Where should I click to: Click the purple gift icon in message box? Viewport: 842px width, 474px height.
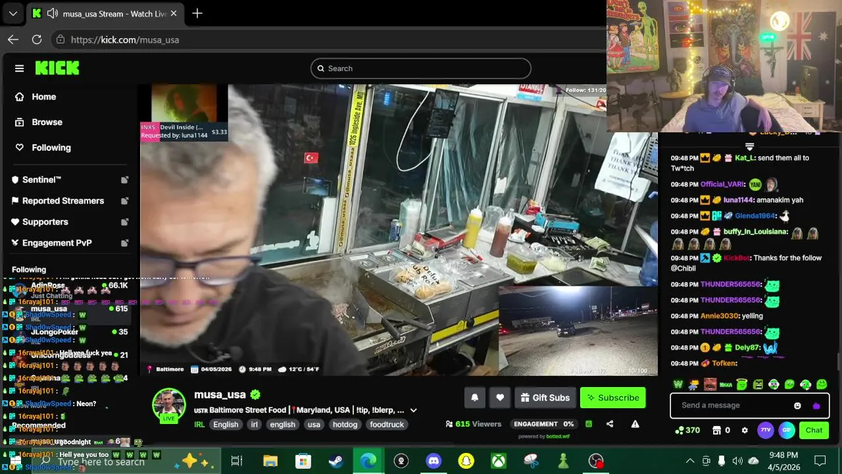(x=816, y=406)
